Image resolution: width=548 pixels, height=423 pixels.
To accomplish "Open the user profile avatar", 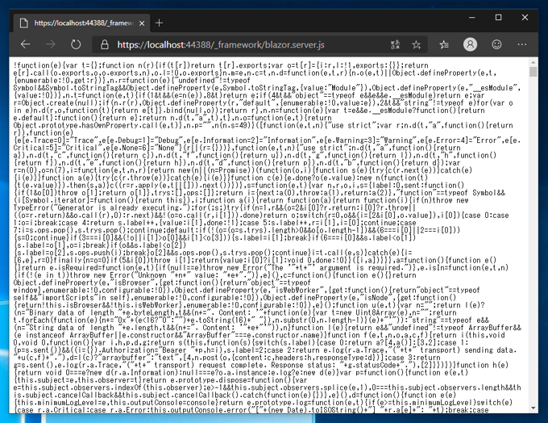I will click(470, 44).
